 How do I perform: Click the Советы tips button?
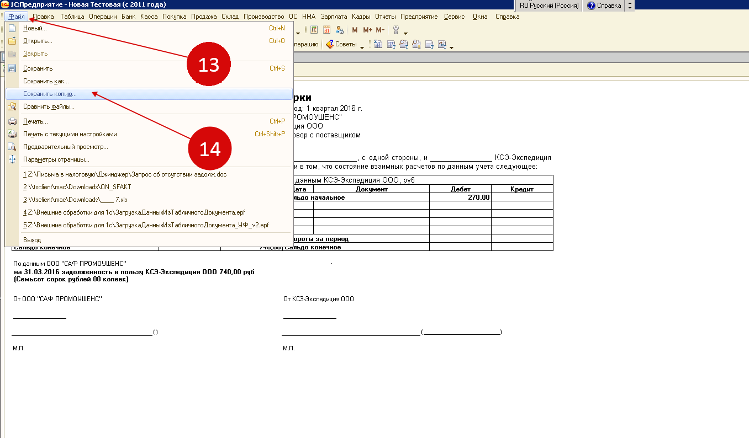point(341,44)
